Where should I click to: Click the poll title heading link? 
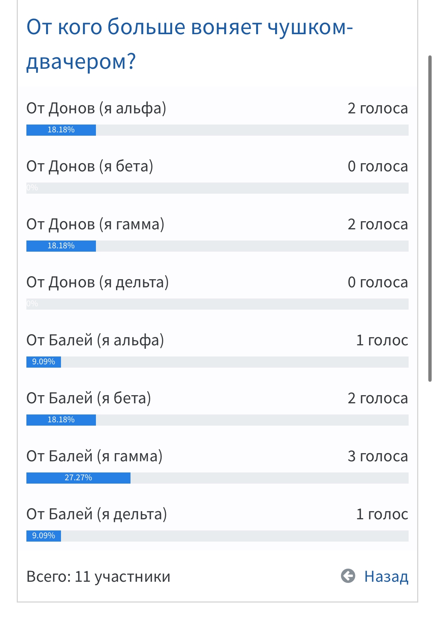coord(190,44)
